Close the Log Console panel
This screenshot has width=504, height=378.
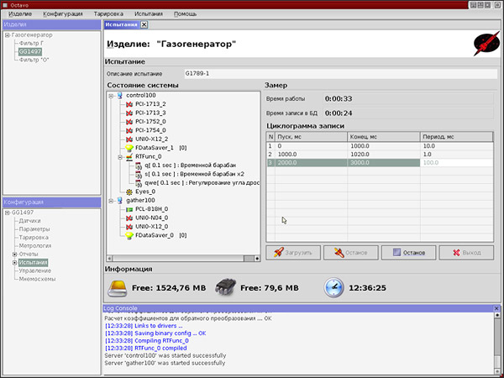click(x=496, y=308)
